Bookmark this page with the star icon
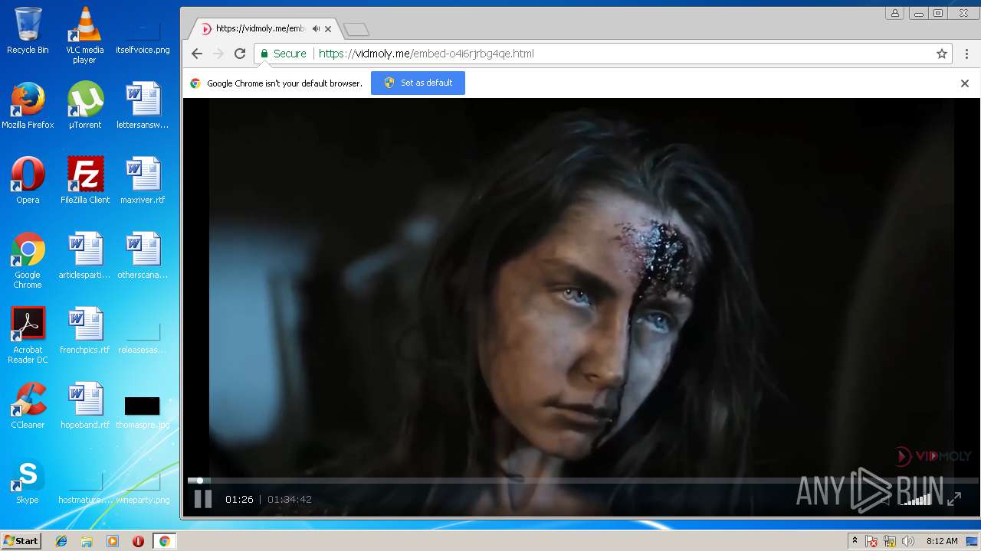This screenshot has width=981, height=551. click(942, 54)
